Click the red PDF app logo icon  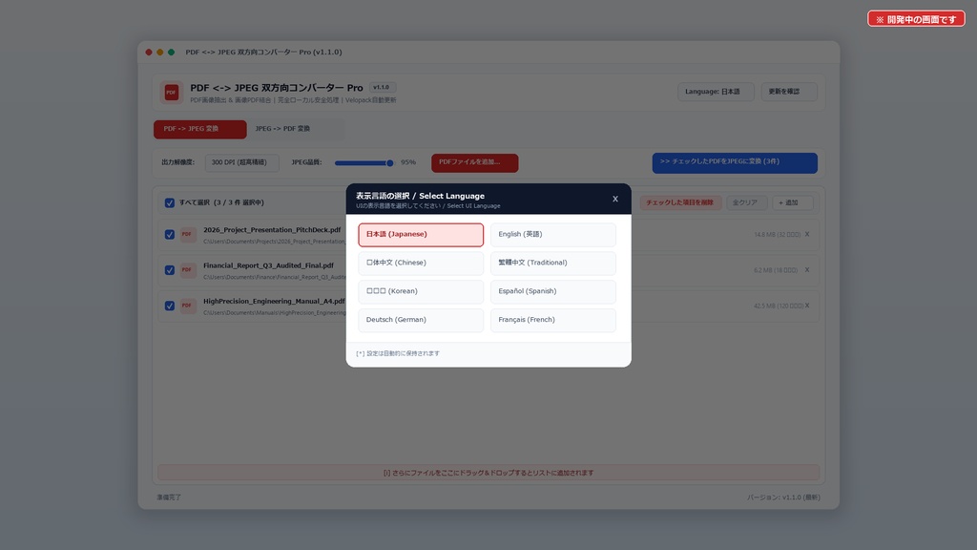172,93
